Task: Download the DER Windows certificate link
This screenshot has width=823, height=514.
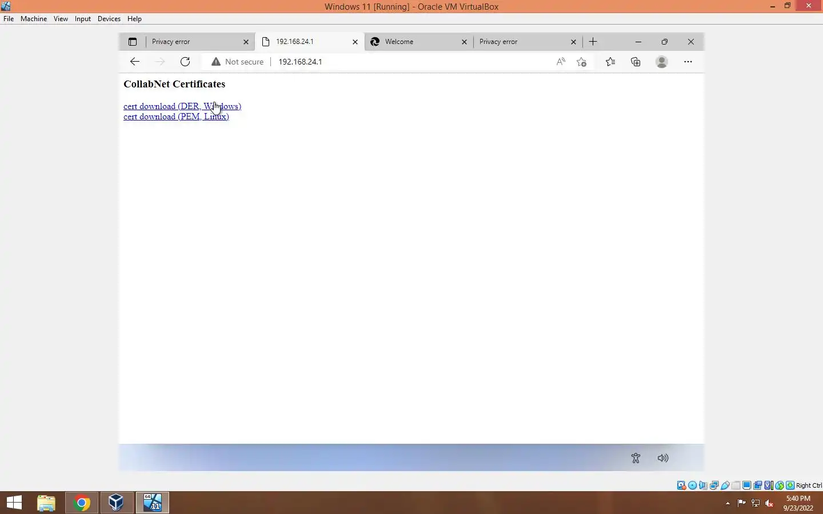Action: [182, 106]
